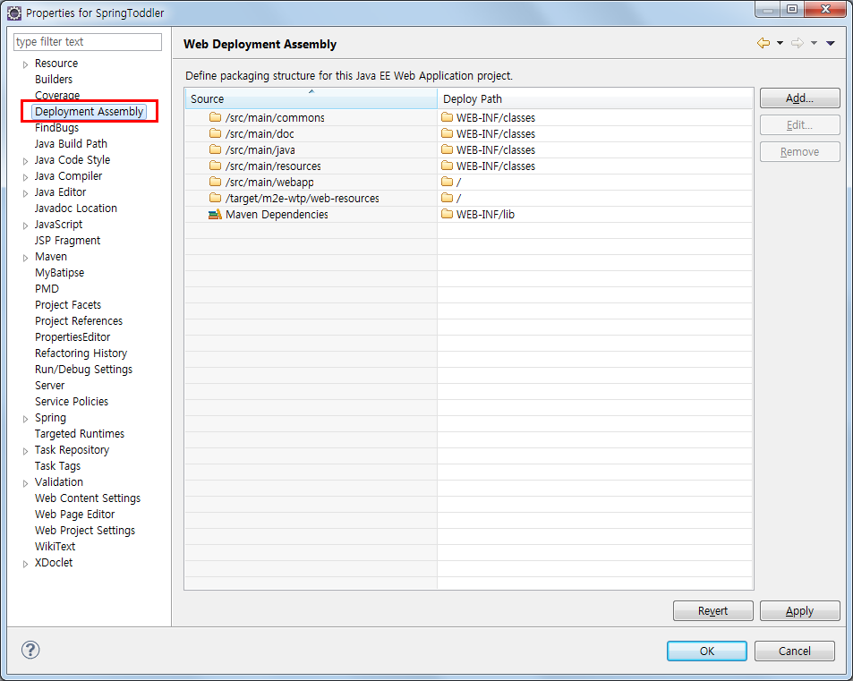
Task: Expand the JavaScript node
Action: pos(25,226)
